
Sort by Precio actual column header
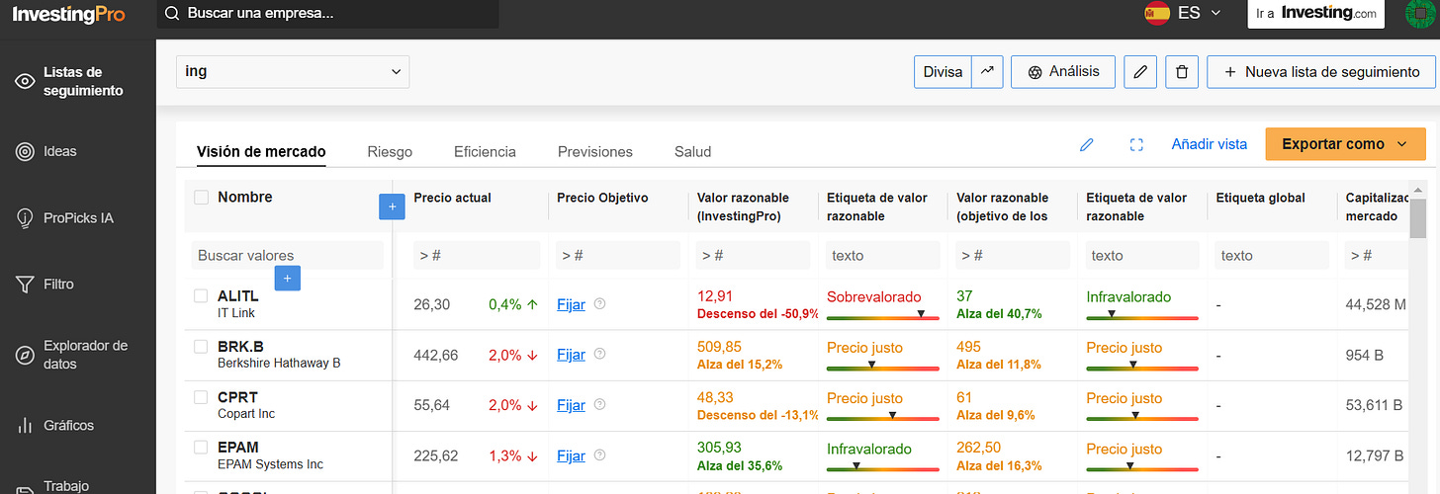tap(452, 198)
